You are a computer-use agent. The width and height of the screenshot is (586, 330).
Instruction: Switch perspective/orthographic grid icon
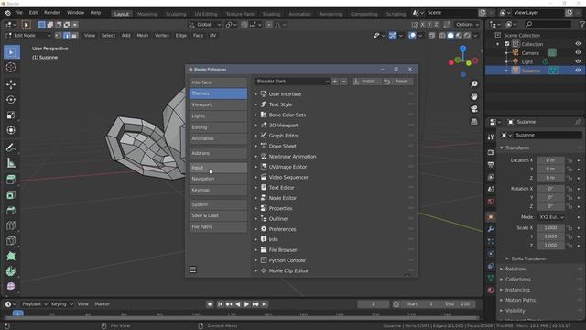tap(474, 121)
